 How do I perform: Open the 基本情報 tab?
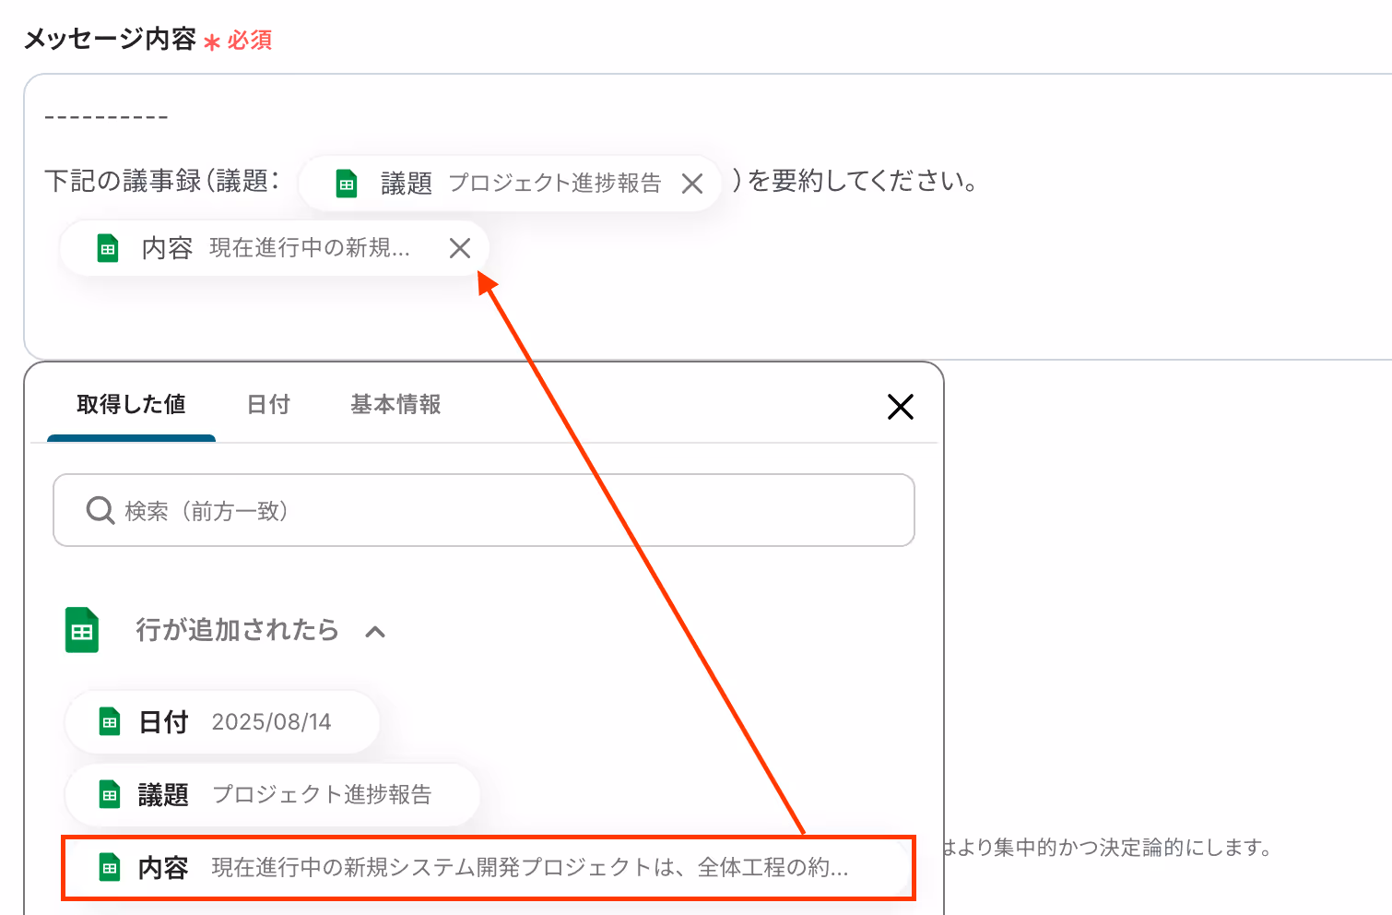(x=395, y=405)
